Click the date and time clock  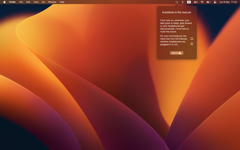(228, 2)
